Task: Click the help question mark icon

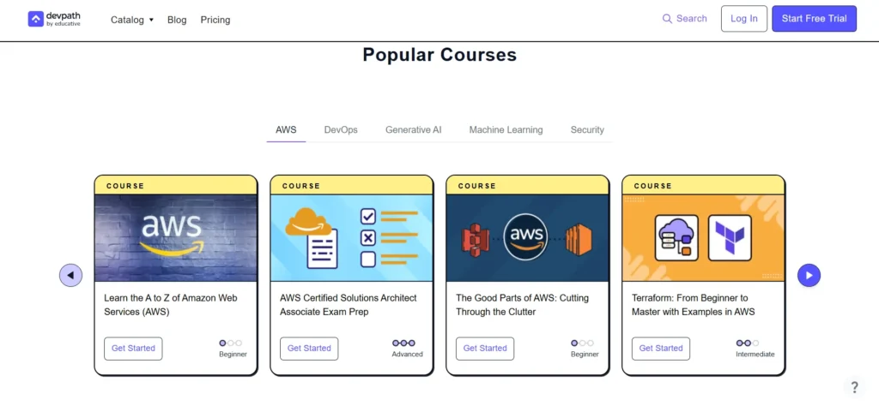Action: pos(854,387)
